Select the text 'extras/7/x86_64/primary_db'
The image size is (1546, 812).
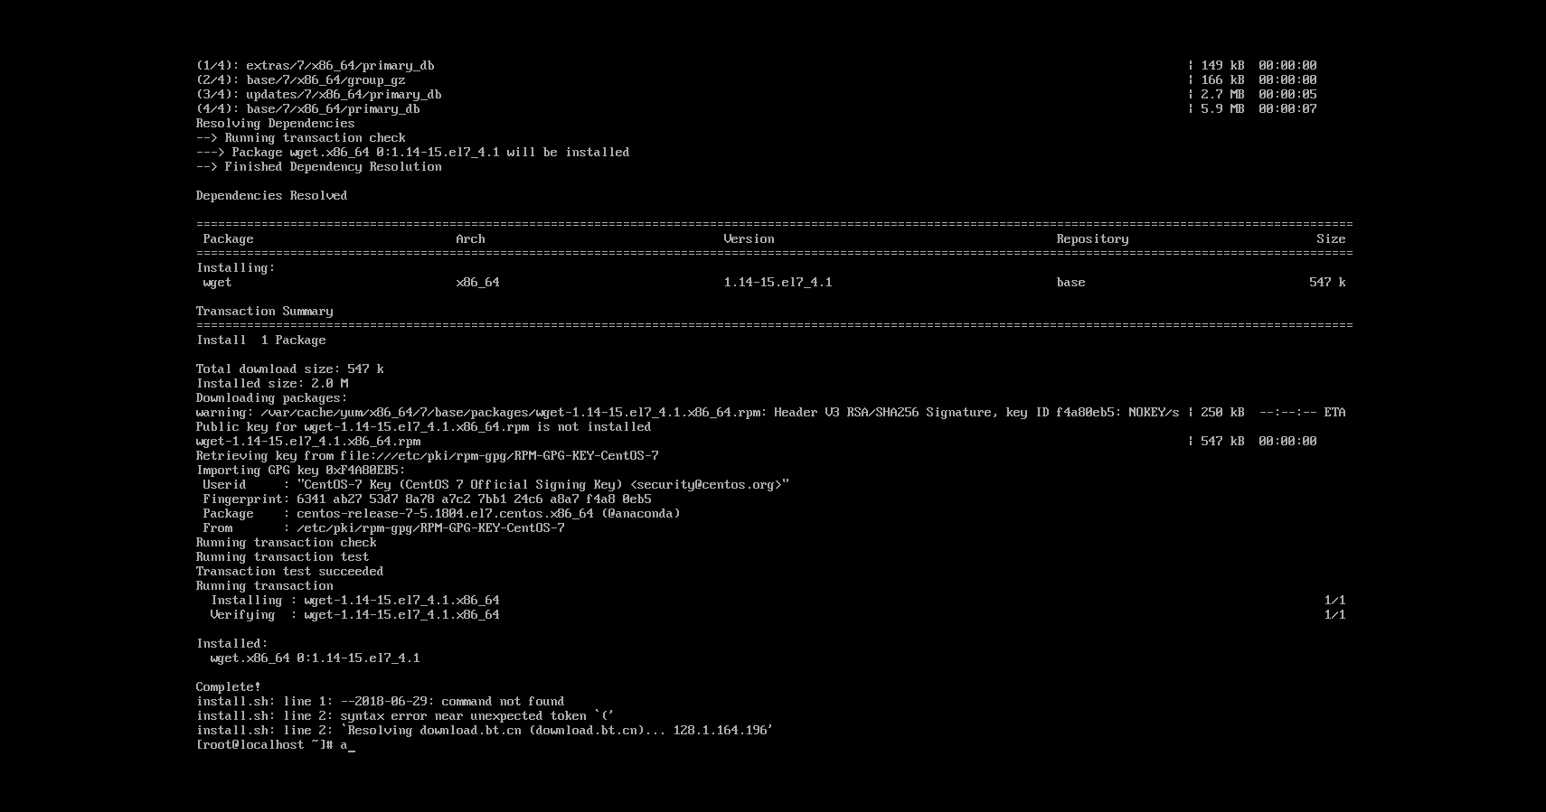tap(340, 65)
